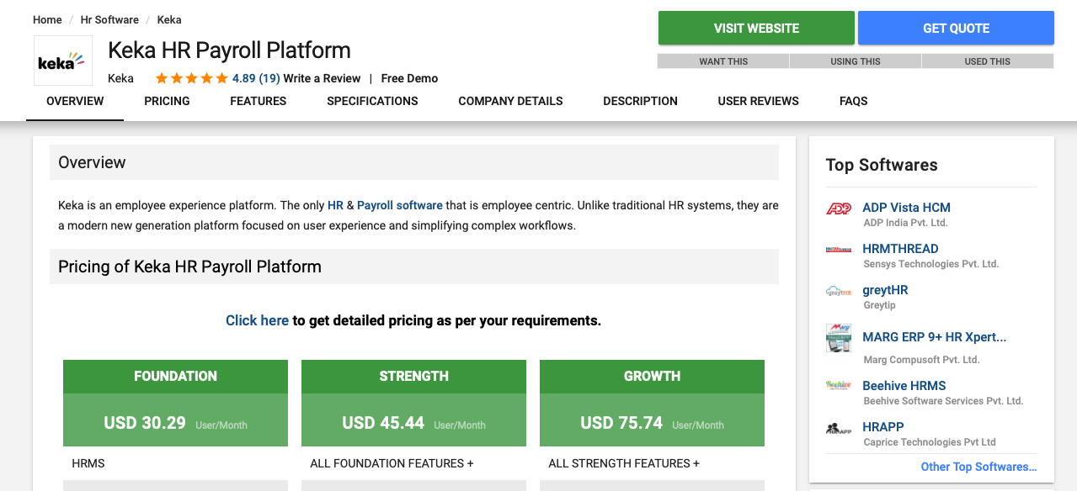Open the Write a Review link
The height and width of the screenshot is (491, 1077).
[x=322, y=78]
